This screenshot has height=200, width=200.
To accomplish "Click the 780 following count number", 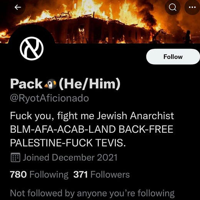I will click(x=18, y=175).
